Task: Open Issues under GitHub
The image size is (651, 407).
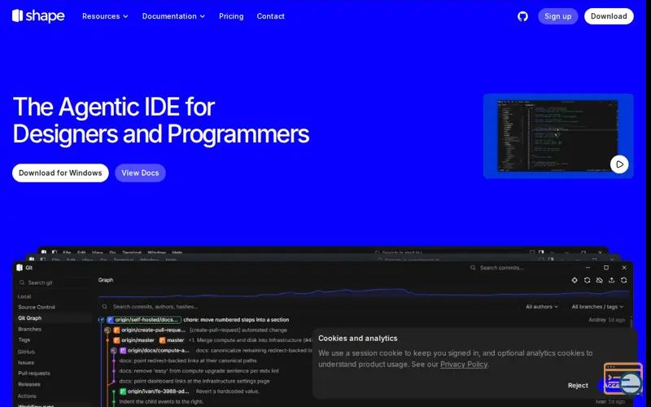Action: pos(26,362)
